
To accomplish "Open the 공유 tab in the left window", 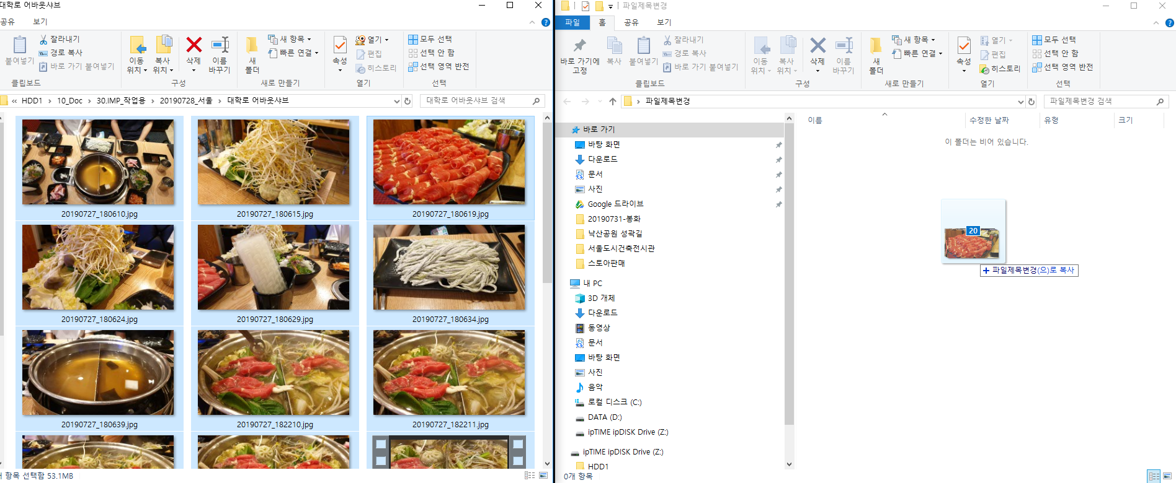I will pyautogui.click(x=7, y=22).
